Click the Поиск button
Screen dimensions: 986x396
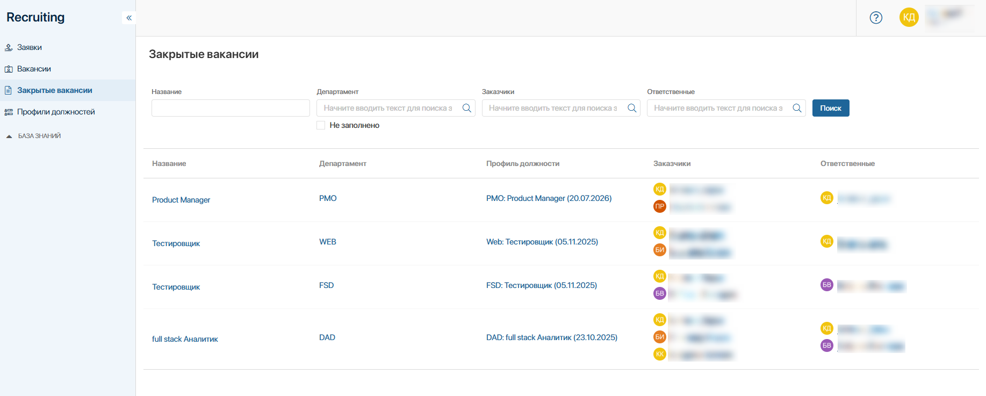831,108
